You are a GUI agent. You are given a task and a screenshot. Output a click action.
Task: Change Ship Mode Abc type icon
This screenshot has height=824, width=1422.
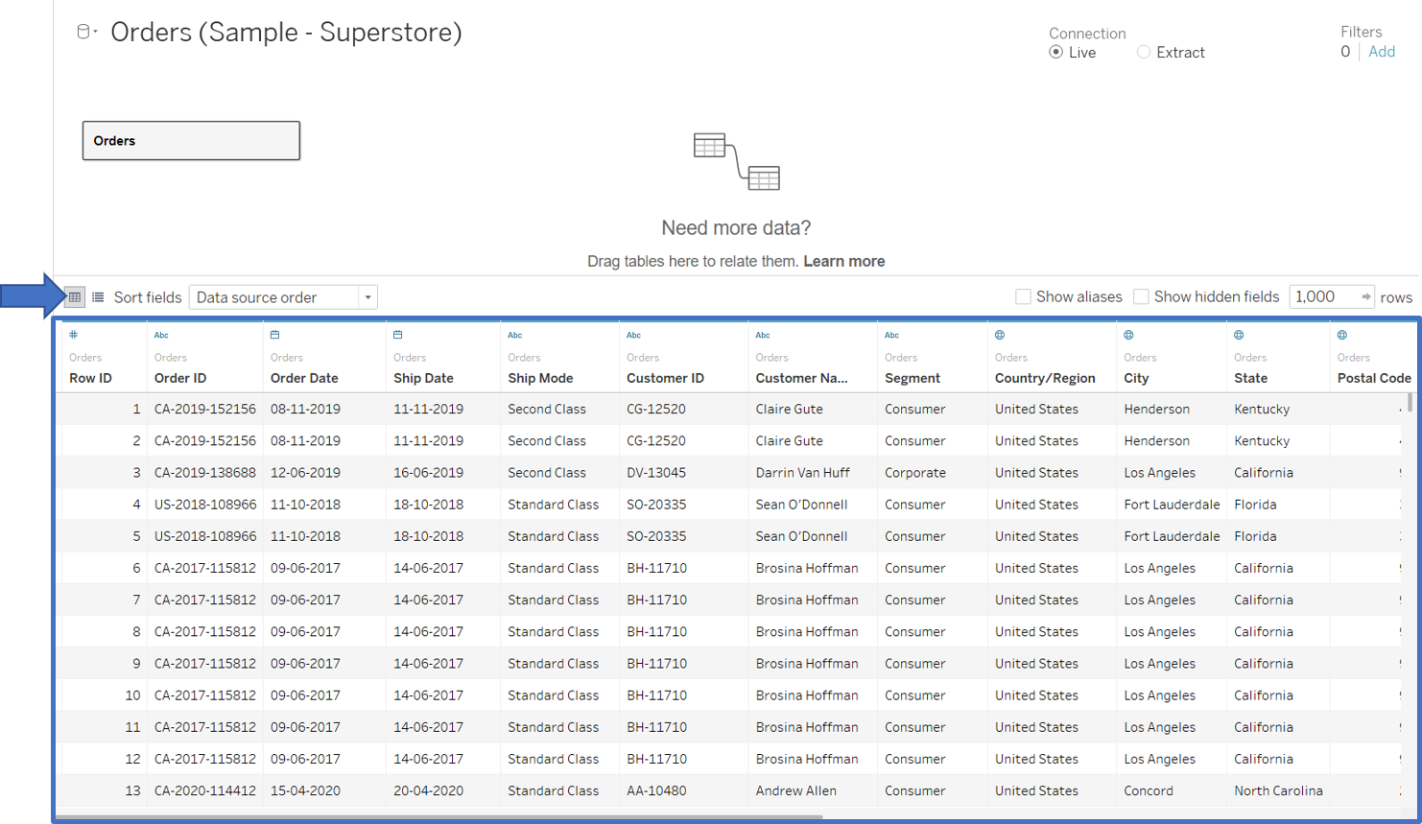pyautogui.click(x=515, y=335)
